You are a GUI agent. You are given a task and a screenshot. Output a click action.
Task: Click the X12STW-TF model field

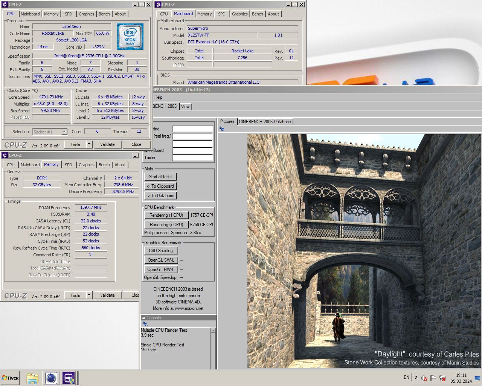tap(222, 35)
